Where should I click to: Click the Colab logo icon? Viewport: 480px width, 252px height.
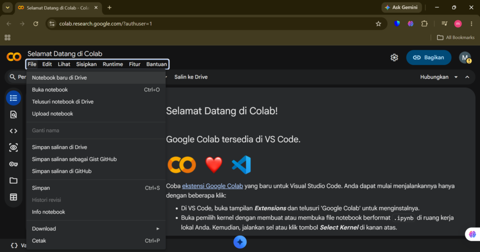click(x=14, y=57)
